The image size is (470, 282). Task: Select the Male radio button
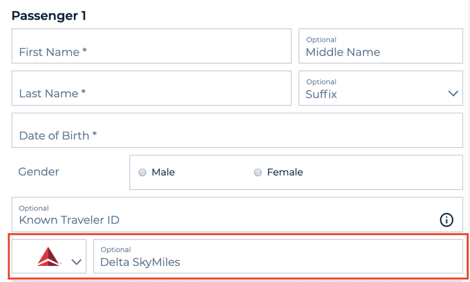coord(142,173)
